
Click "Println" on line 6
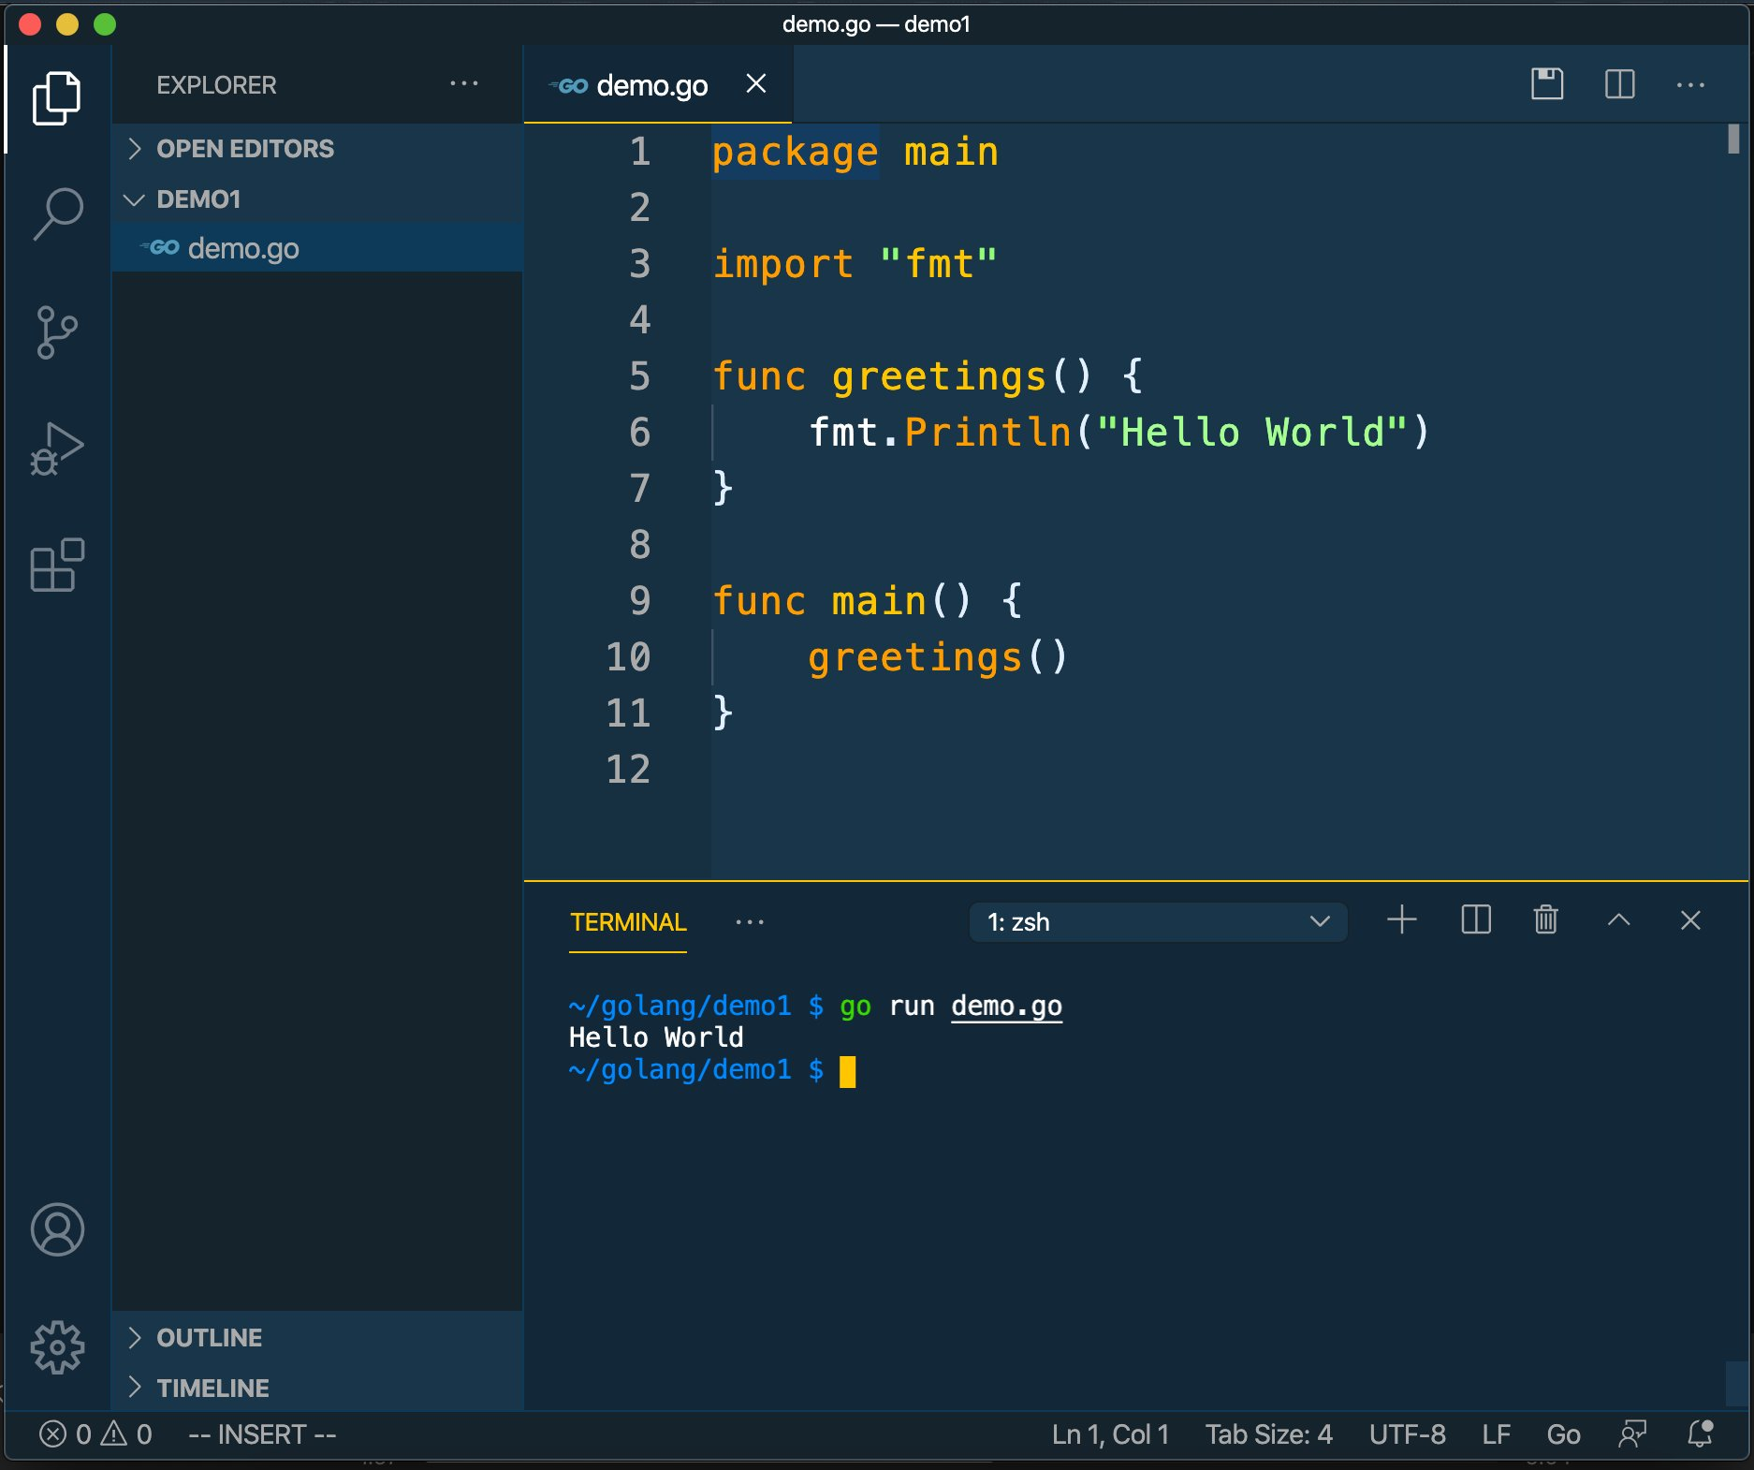pos(987,433)
